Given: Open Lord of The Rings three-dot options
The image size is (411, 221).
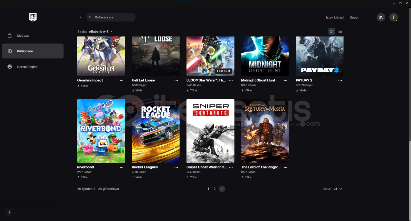Looking at the screenshot, I should tap(285, 167).
